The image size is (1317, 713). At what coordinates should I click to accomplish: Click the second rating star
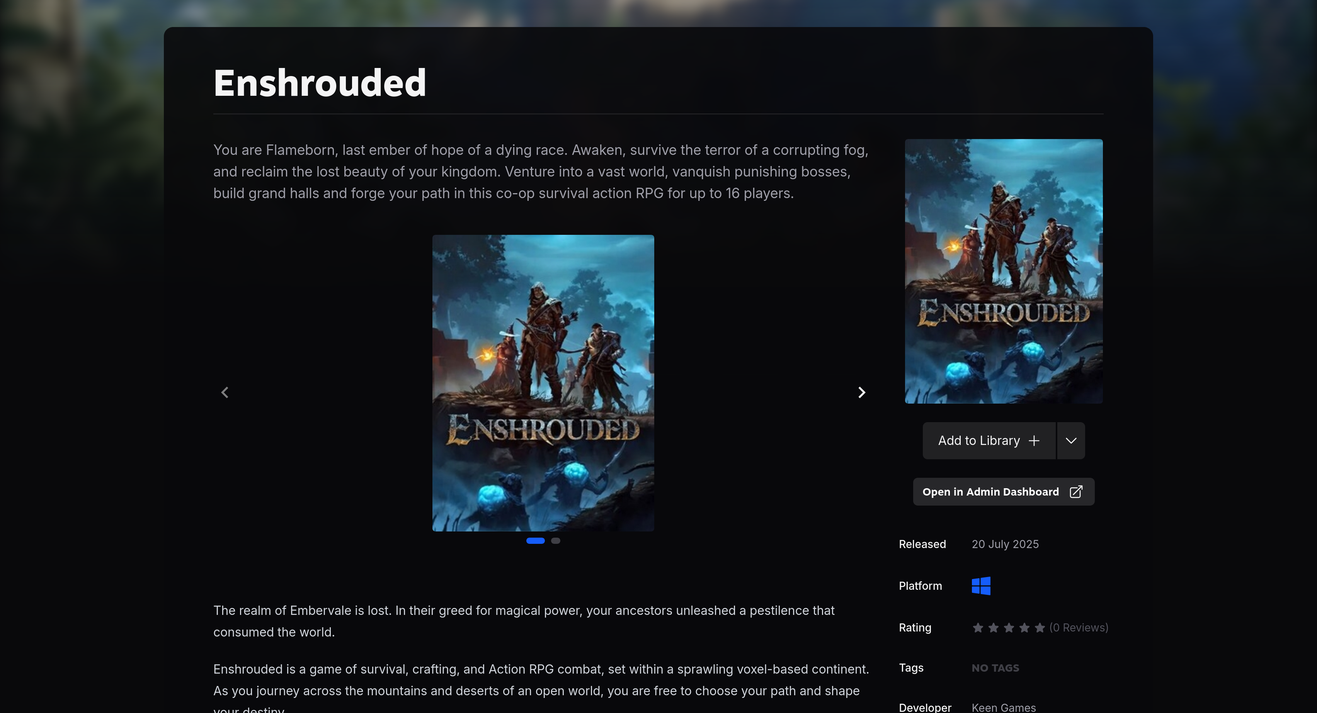pyautogui.click(x=994, y=628)
